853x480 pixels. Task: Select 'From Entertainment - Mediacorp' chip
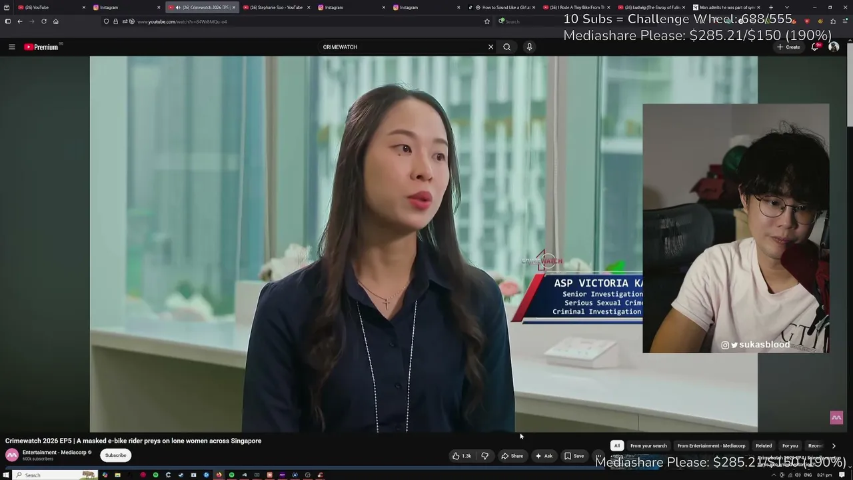point(711,445)
